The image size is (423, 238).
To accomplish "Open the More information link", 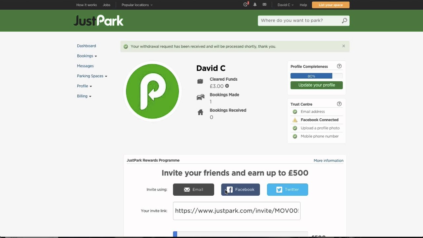I will click(x=328, y=161).
